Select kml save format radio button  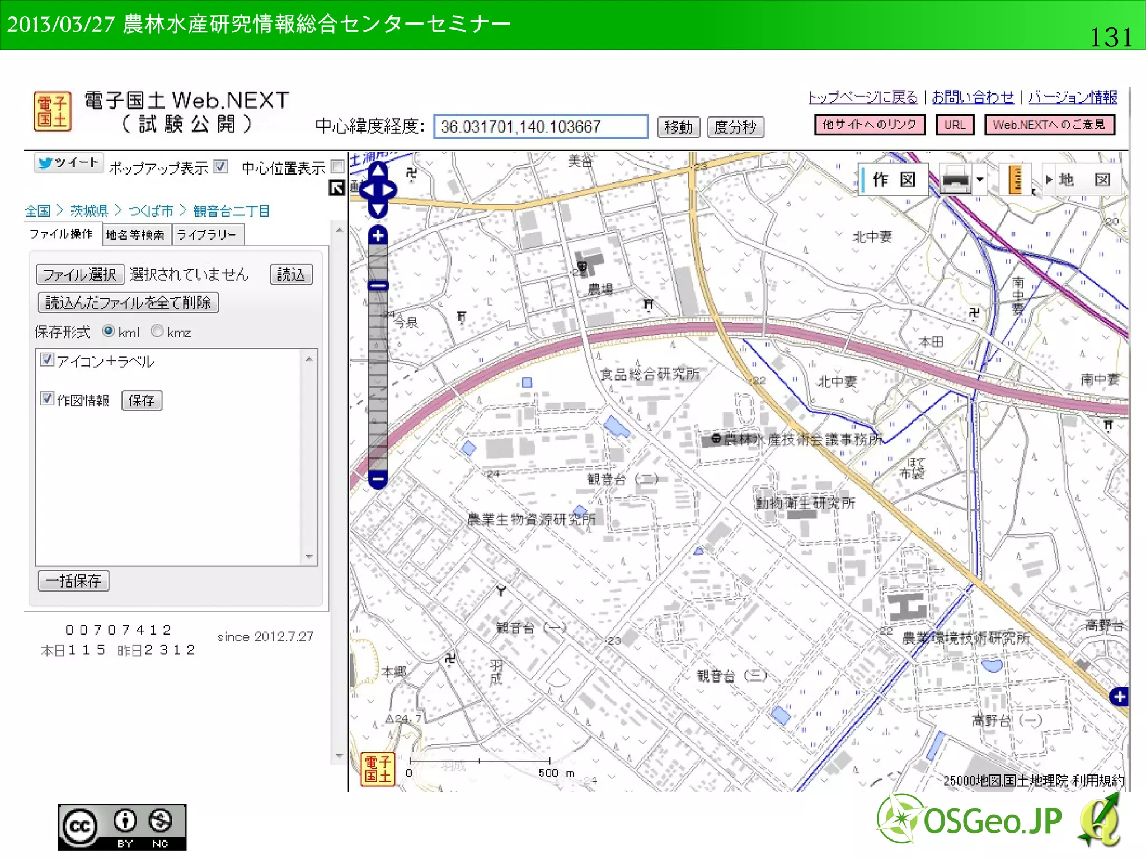[x=109, y=331]
